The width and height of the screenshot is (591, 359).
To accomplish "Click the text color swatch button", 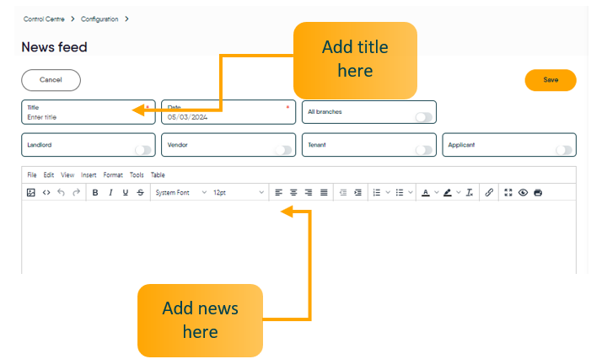I will (426, 193).
